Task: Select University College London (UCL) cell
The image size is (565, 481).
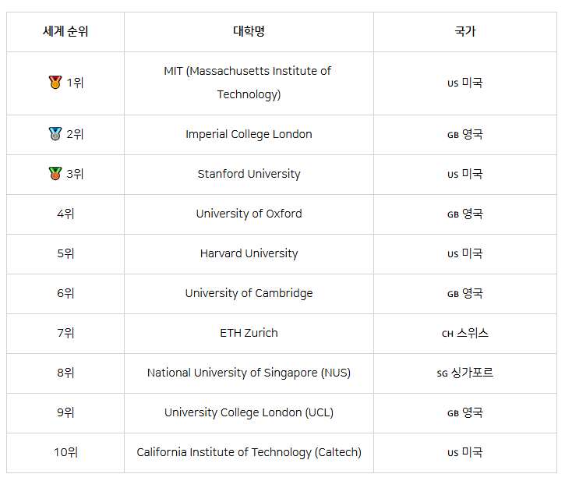Action: [x=249, y=413]
